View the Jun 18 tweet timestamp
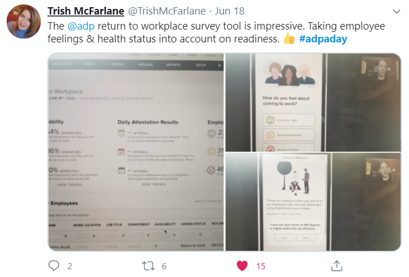Viewport: 409px width, 277px height. [x=229, y=11]
